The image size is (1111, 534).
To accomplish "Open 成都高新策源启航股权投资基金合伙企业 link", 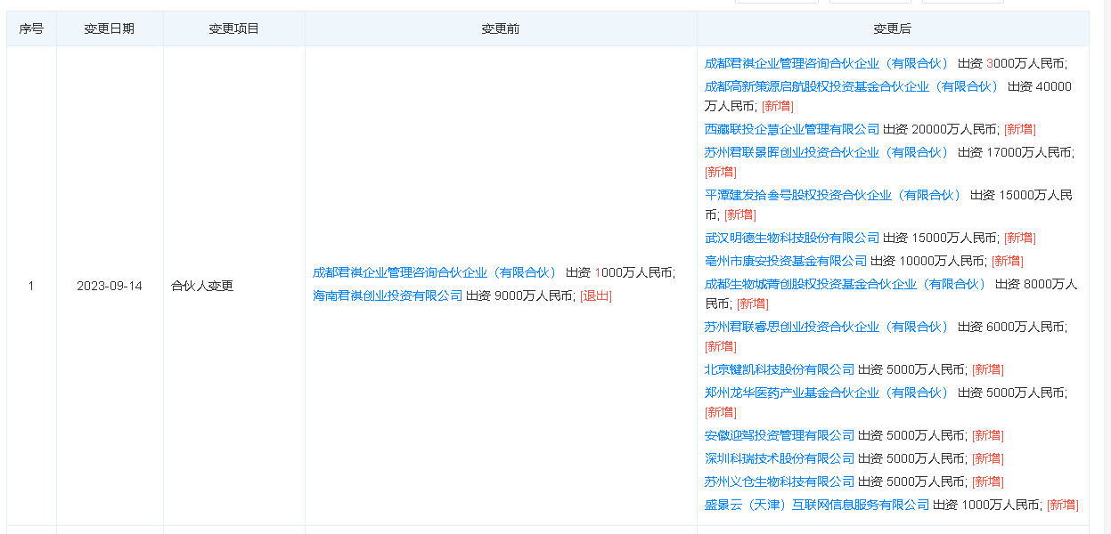I will tap(852, 87).
